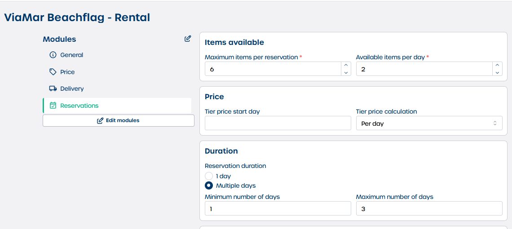This screenshot has width=512, height=229.
Task: Click the Maximum items per reservation field
Action: coord(273,69)
